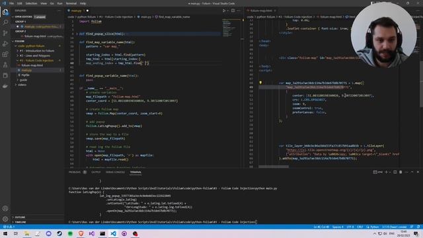Click the lightbulb code action icon

point(260,83)
